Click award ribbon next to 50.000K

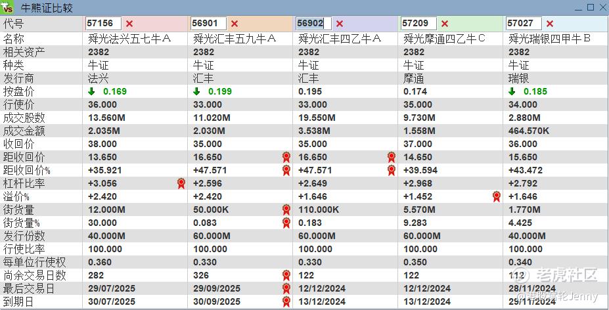pos(286,210)
